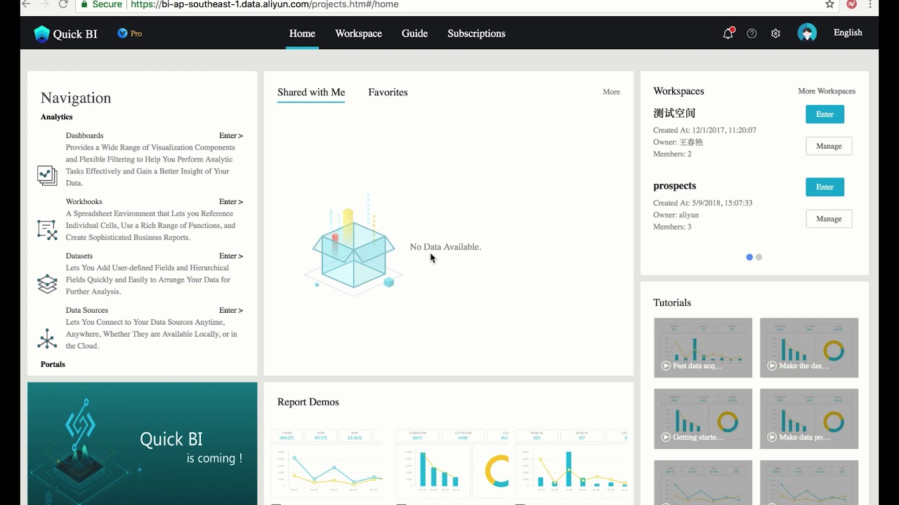Click the Quick BI is coming banner

click(x=143, y=443)
